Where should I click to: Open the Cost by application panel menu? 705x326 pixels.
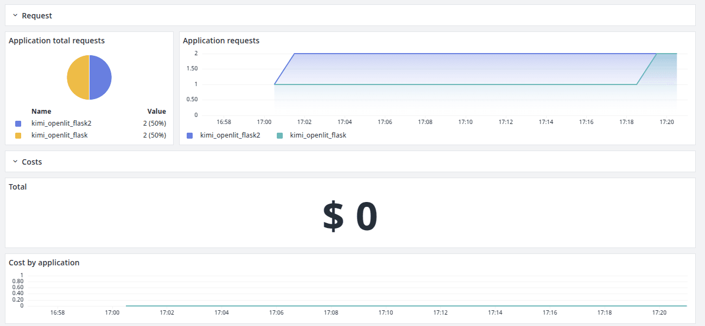tap(44, 263)
